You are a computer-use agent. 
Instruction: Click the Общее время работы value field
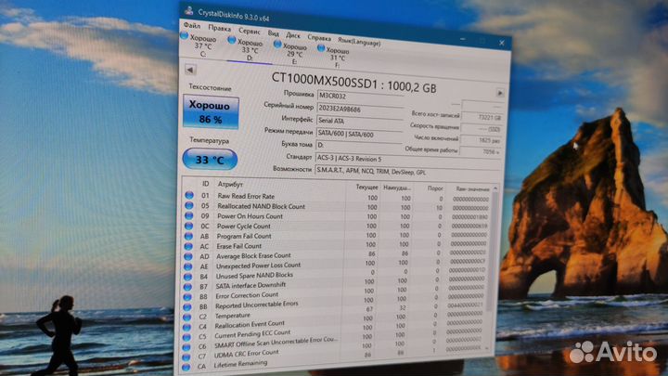coord(481,151)
